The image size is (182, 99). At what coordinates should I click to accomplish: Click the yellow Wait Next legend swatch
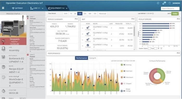[x=122, y=71]
